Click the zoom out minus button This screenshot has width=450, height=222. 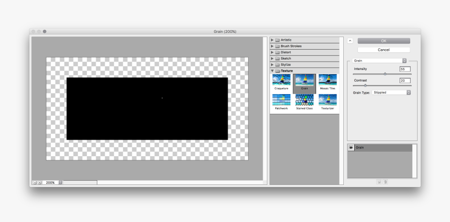[x=35, y=182]
